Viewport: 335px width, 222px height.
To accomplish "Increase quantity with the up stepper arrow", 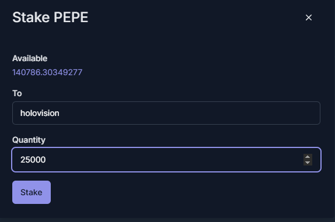I will click(308, 157).
